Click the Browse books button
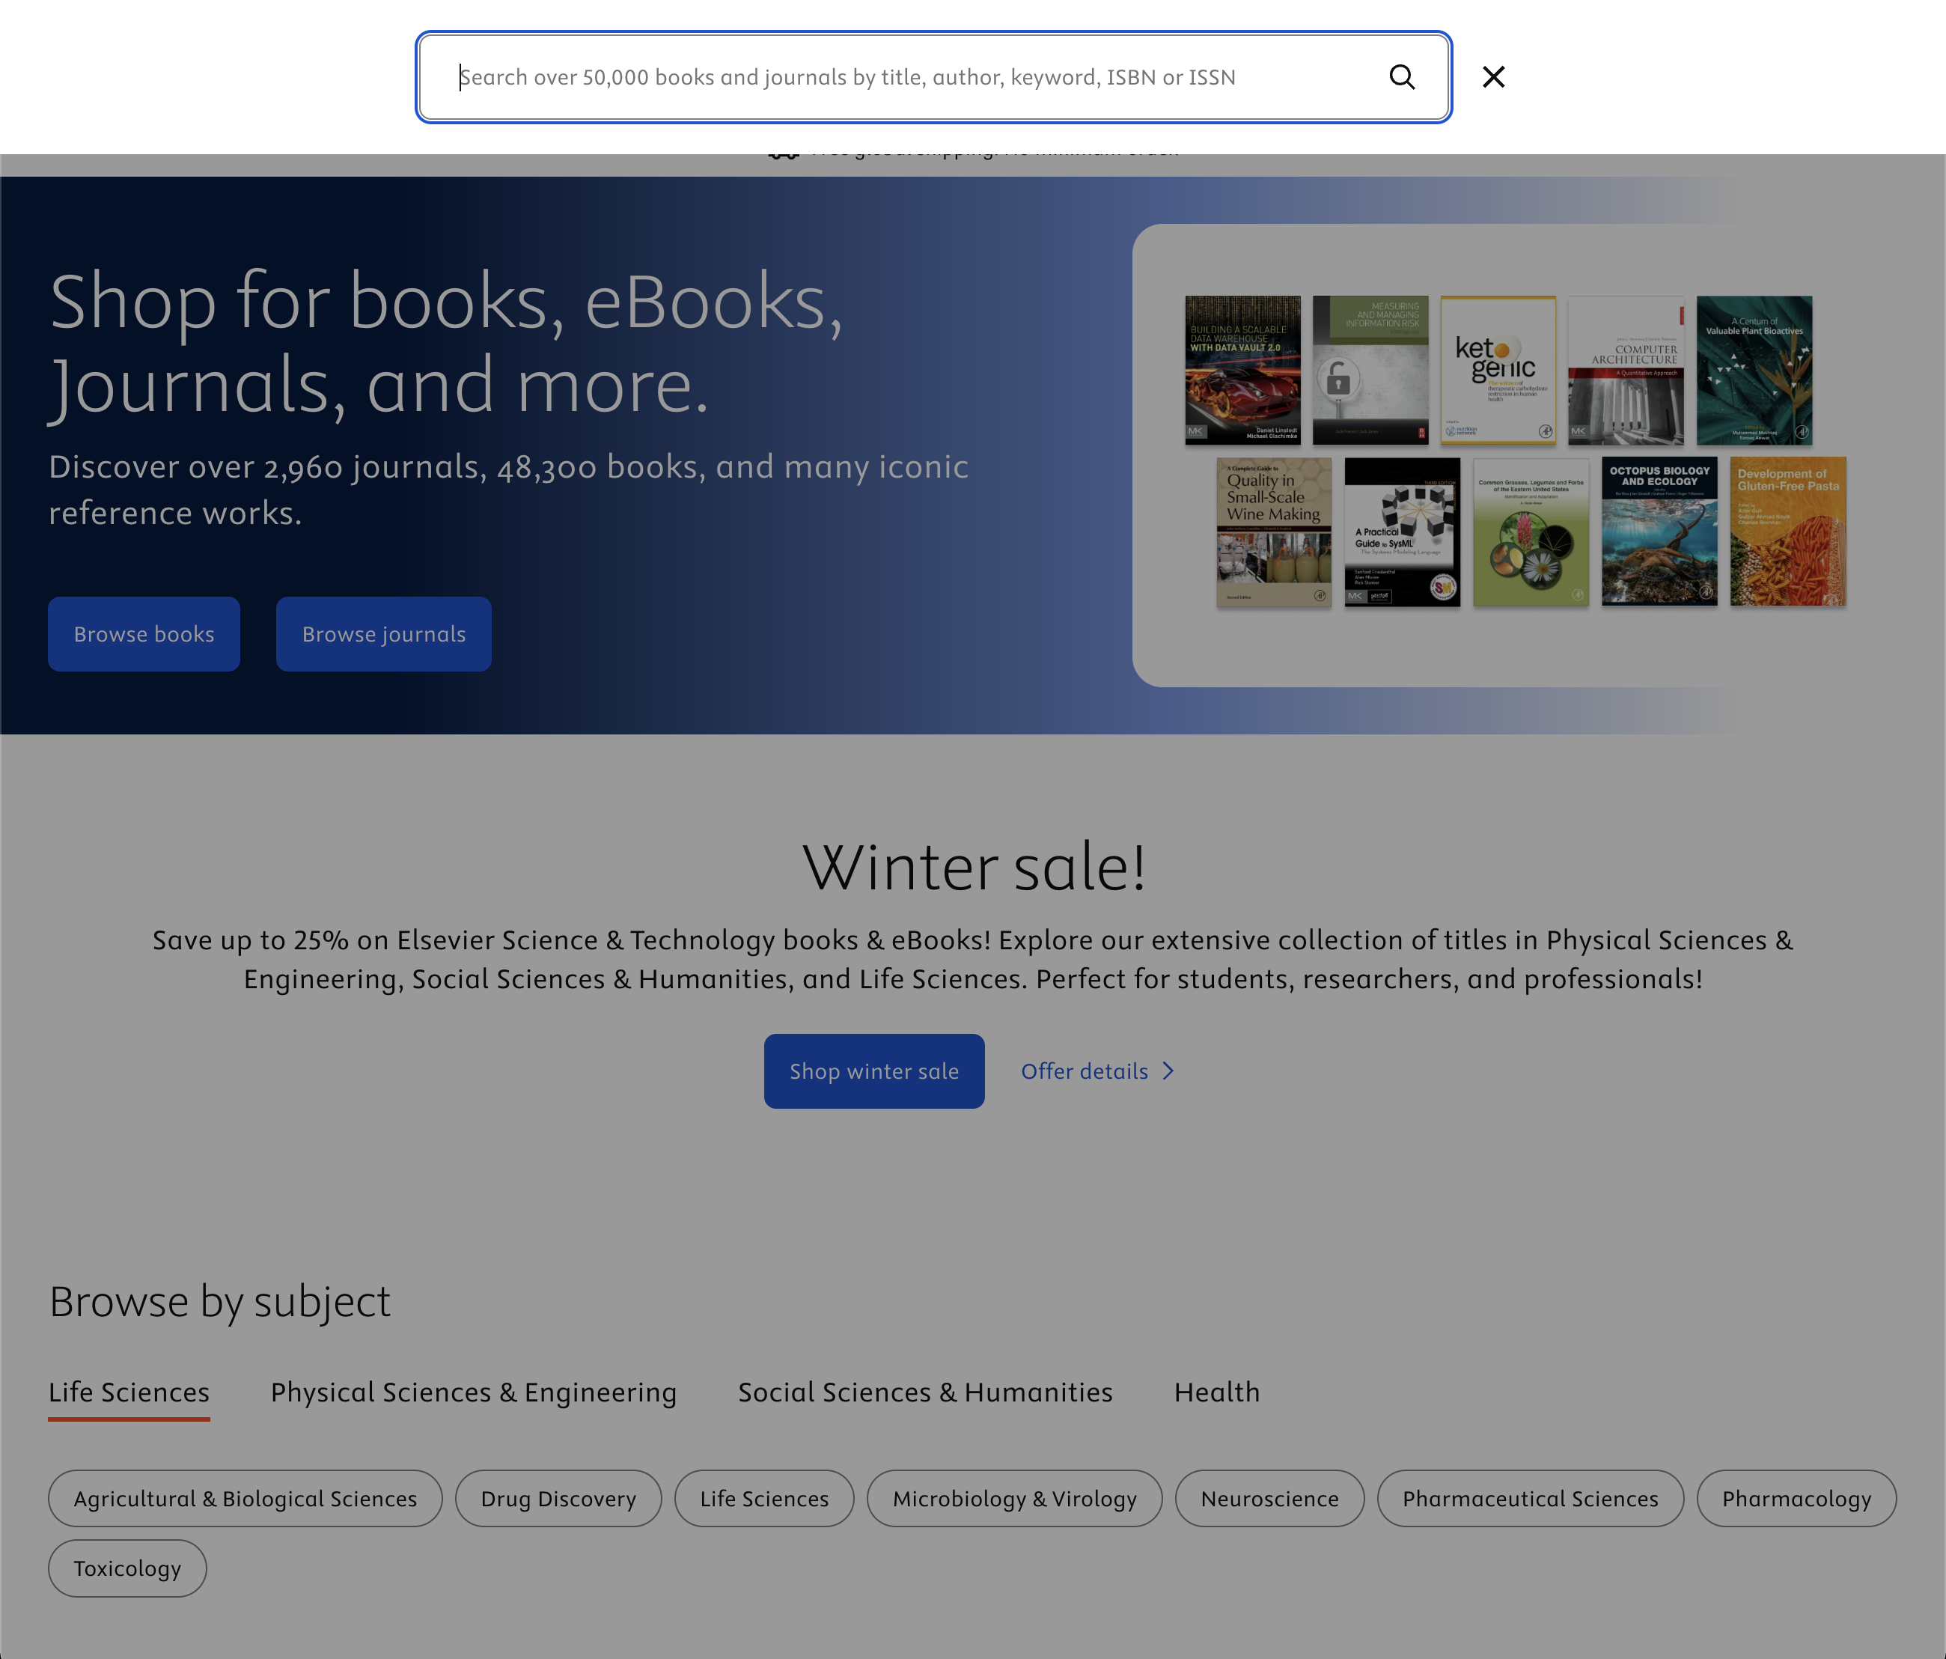This screenshot has height=1659, width=1946. 143,633
